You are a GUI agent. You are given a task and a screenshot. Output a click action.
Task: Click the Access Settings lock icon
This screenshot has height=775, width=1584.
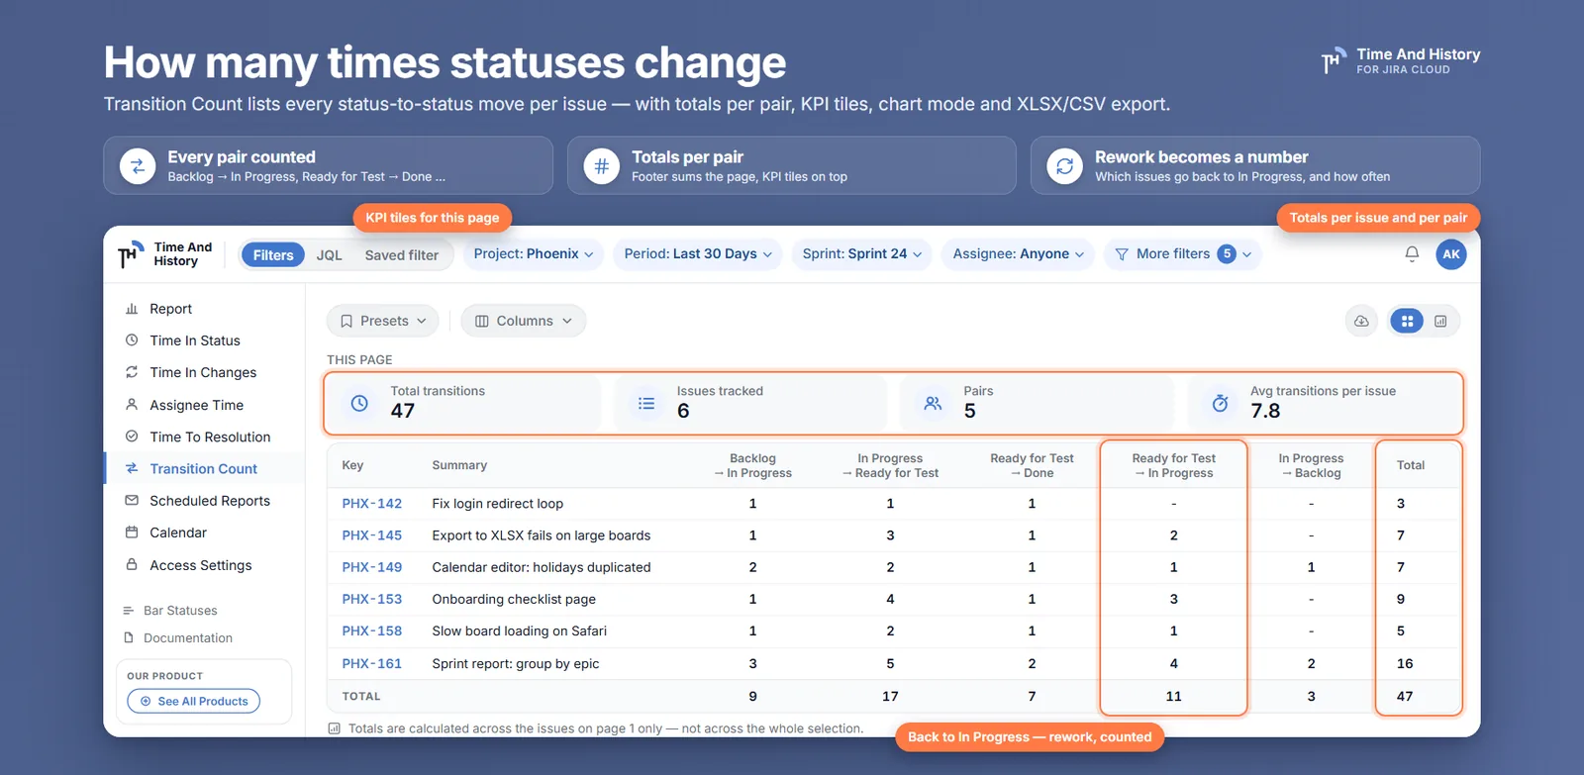coord(132,565)
